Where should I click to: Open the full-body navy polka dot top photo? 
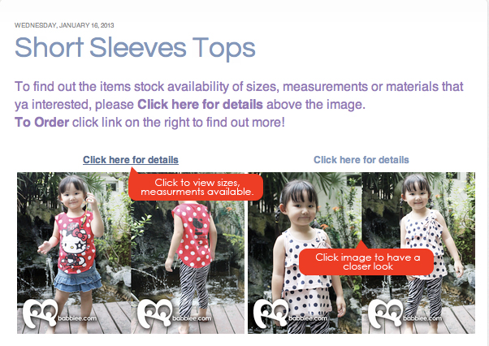pos(418,253)
